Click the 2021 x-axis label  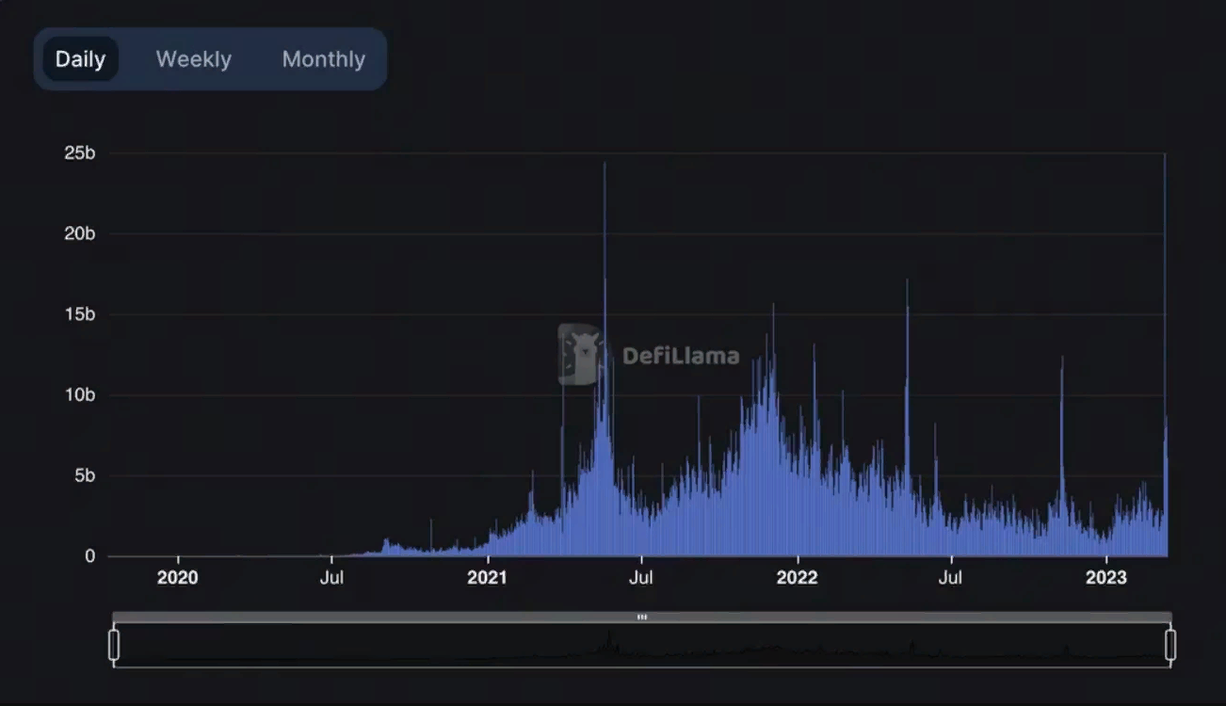(487, 577)
